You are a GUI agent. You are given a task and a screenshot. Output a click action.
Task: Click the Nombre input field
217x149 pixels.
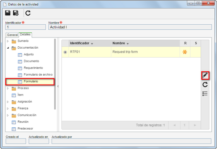[x=130, y=27]
